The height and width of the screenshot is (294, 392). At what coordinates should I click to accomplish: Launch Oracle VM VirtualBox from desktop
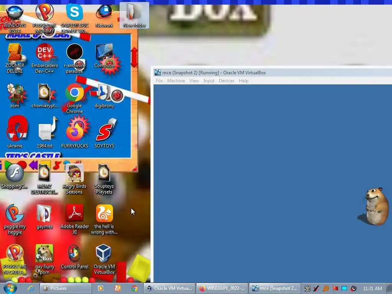pos(104,260)
